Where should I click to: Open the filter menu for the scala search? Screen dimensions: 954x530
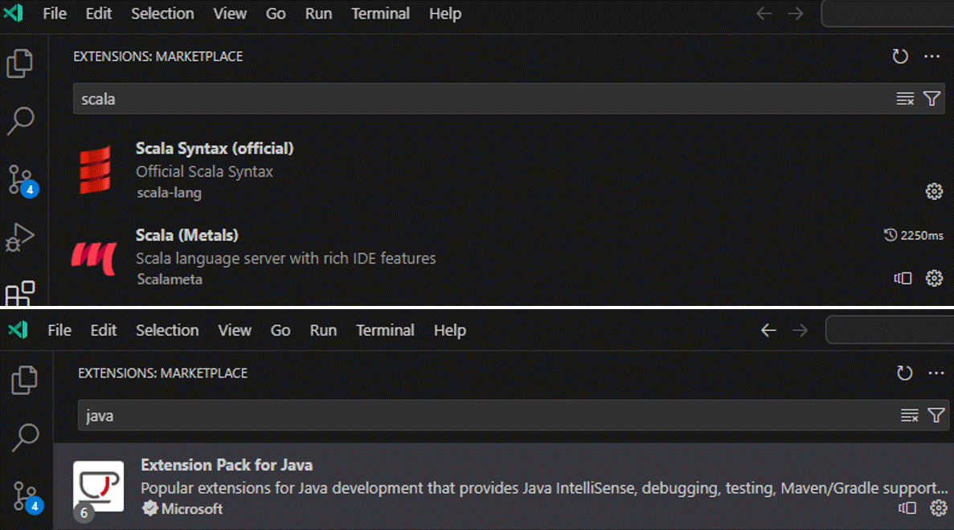click(931, 99)
